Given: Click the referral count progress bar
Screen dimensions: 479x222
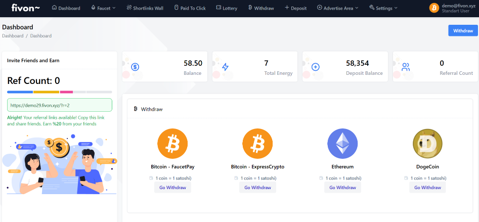Looking at the screenshot, I should tap(60, 92).
